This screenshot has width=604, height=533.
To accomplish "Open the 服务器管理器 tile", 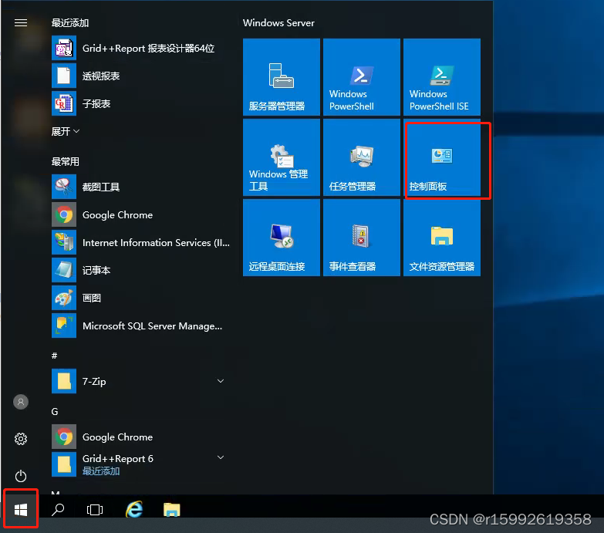I will pyautogui.click(x=282, y=77).
